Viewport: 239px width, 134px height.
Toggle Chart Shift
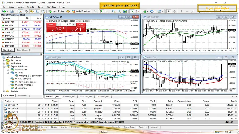[x=138, y=11]
